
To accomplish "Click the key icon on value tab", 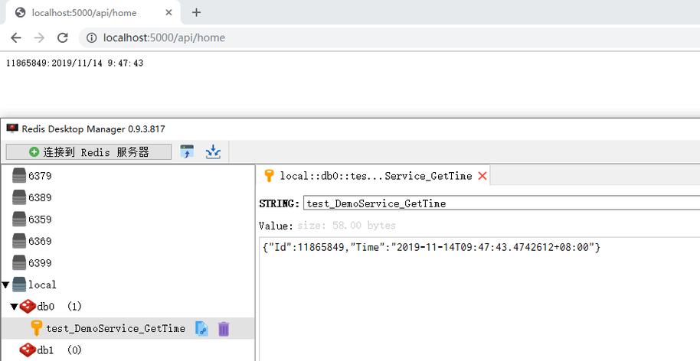I will coord(269,176).
